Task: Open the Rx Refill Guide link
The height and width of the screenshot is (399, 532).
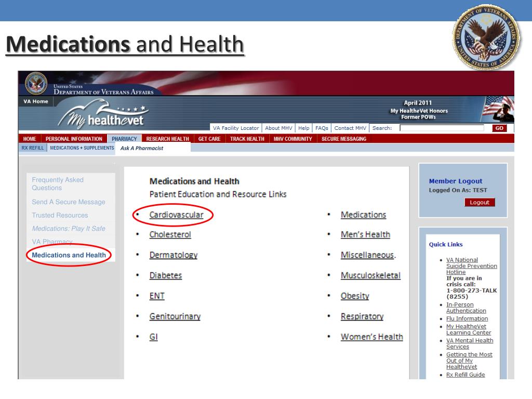Action: point(465,375)
